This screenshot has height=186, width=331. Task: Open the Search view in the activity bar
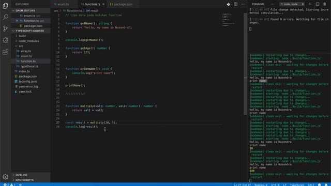(6, 17)
